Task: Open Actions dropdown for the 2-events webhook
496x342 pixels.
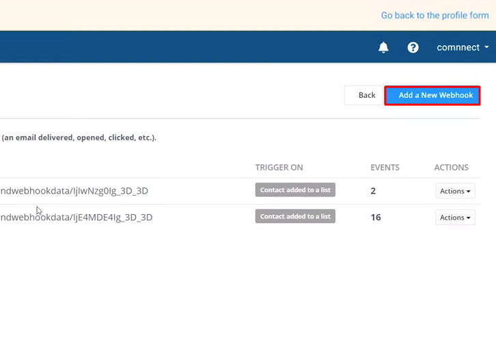Action: 455,191
